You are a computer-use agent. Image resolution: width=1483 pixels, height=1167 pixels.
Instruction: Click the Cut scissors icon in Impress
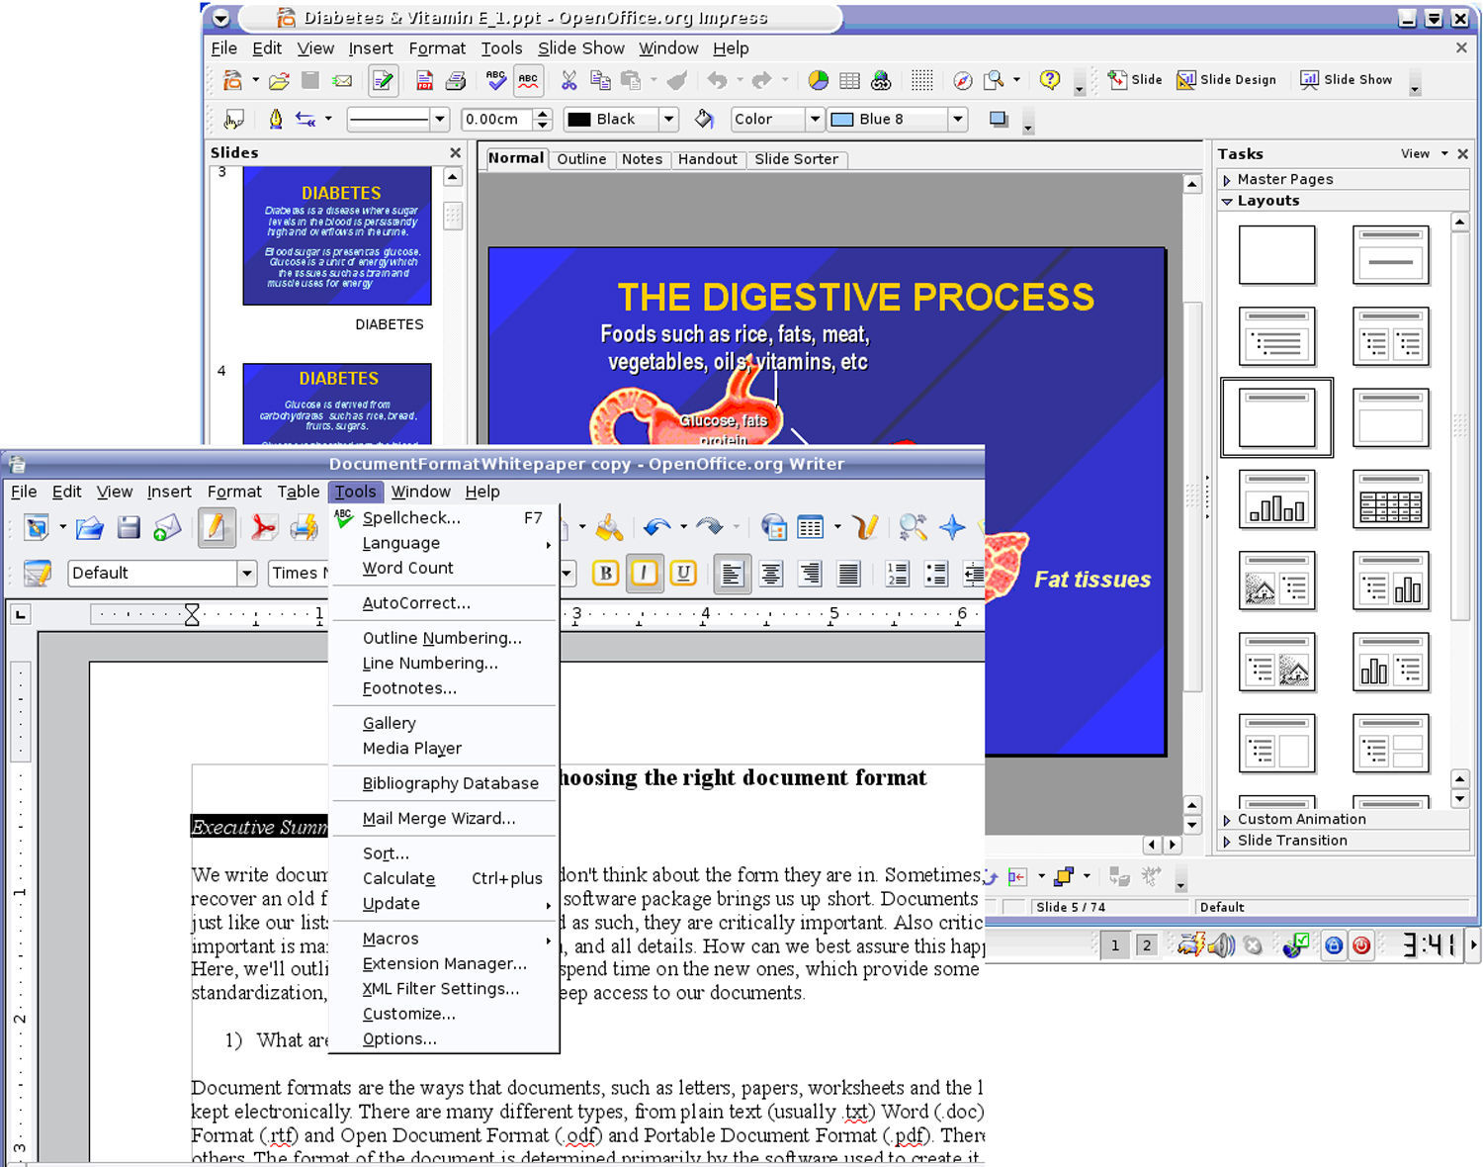(568, 81)
